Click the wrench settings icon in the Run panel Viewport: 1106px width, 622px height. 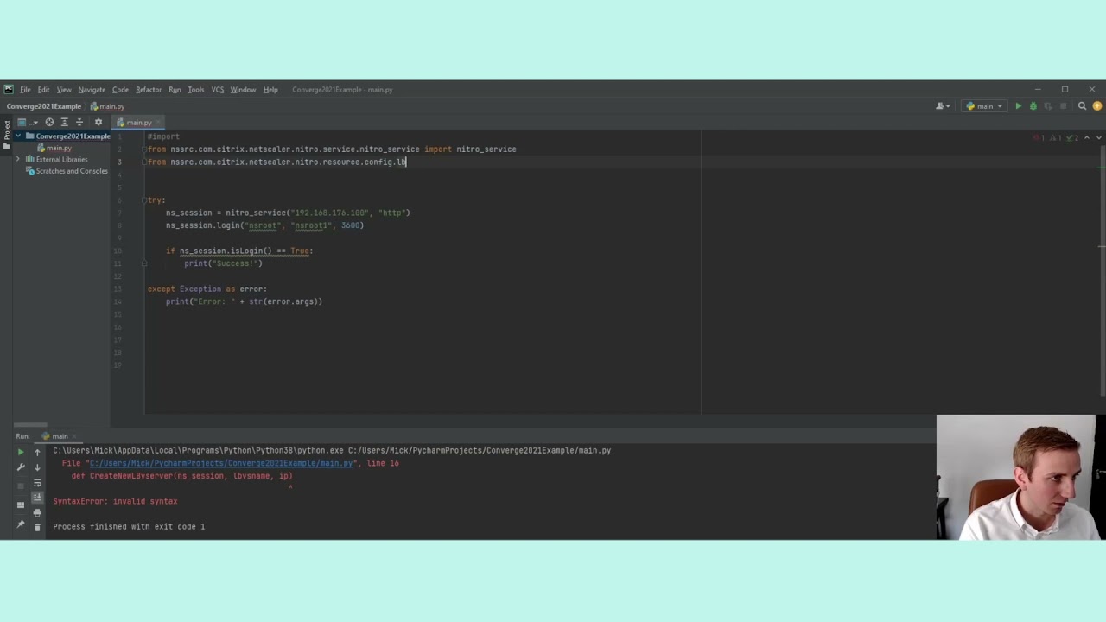[21, 466]
